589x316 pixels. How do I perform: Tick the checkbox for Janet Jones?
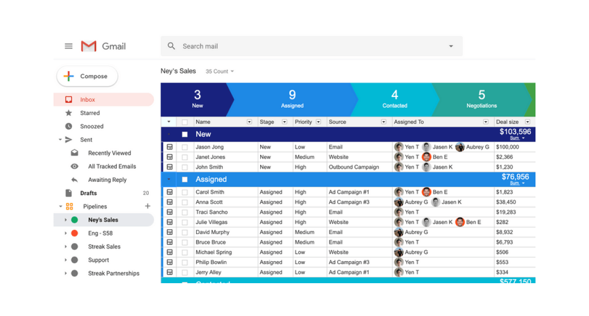click(x=185, y=157)
